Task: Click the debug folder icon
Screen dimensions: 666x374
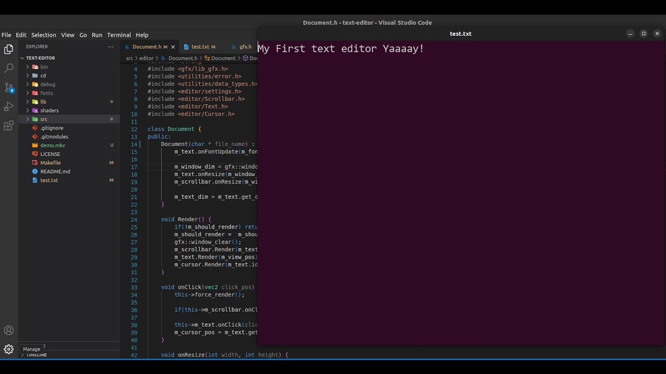Action: click(35, 84)
